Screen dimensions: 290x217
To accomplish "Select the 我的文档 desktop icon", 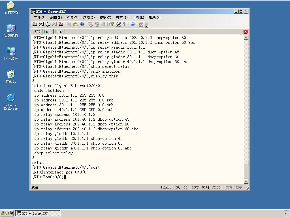I will (11, 8).
